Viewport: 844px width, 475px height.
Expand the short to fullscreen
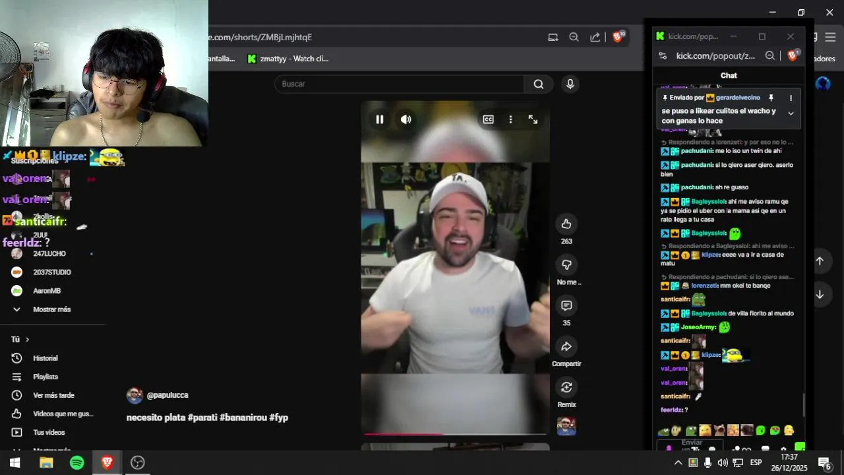pos(533,119)
